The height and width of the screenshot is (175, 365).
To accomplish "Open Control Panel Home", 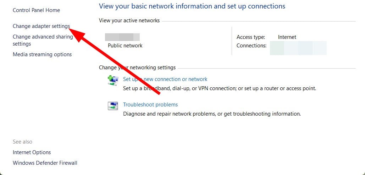I will click(36, 10).
